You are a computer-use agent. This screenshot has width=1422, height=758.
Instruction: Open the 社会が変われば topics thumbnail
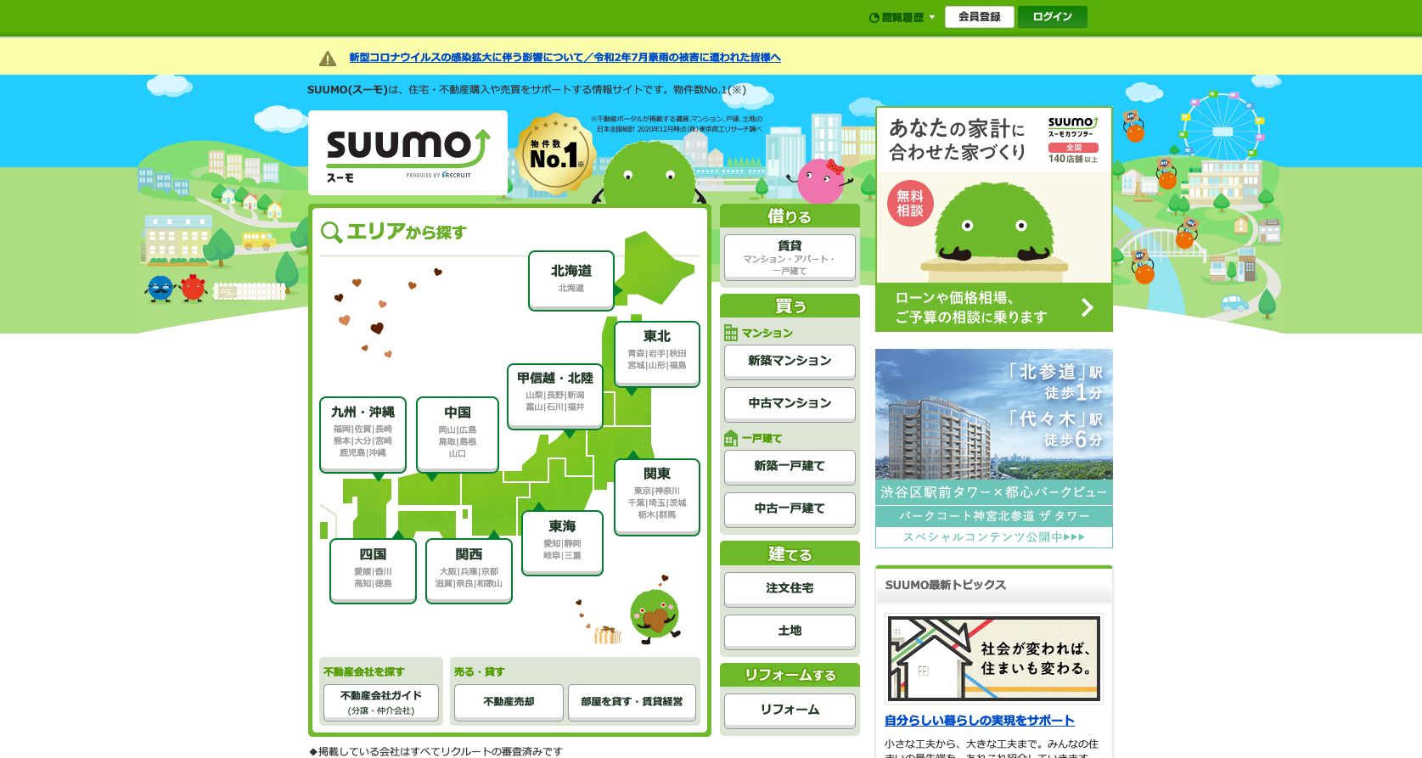[x=993, y=658]
